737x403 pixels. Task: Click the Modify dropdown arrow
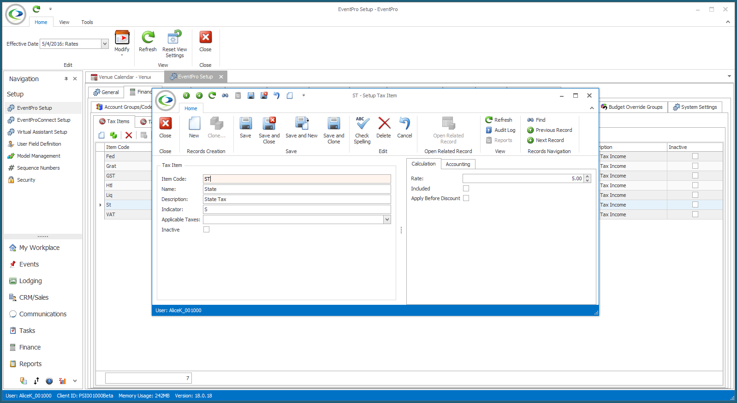tap(122, 55)
